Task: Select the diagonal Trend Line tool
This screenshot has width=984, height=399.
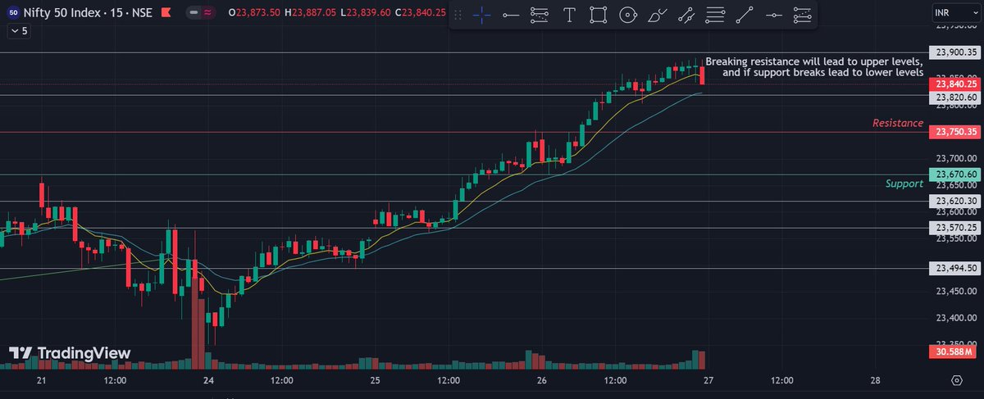Action: (745, 15)
